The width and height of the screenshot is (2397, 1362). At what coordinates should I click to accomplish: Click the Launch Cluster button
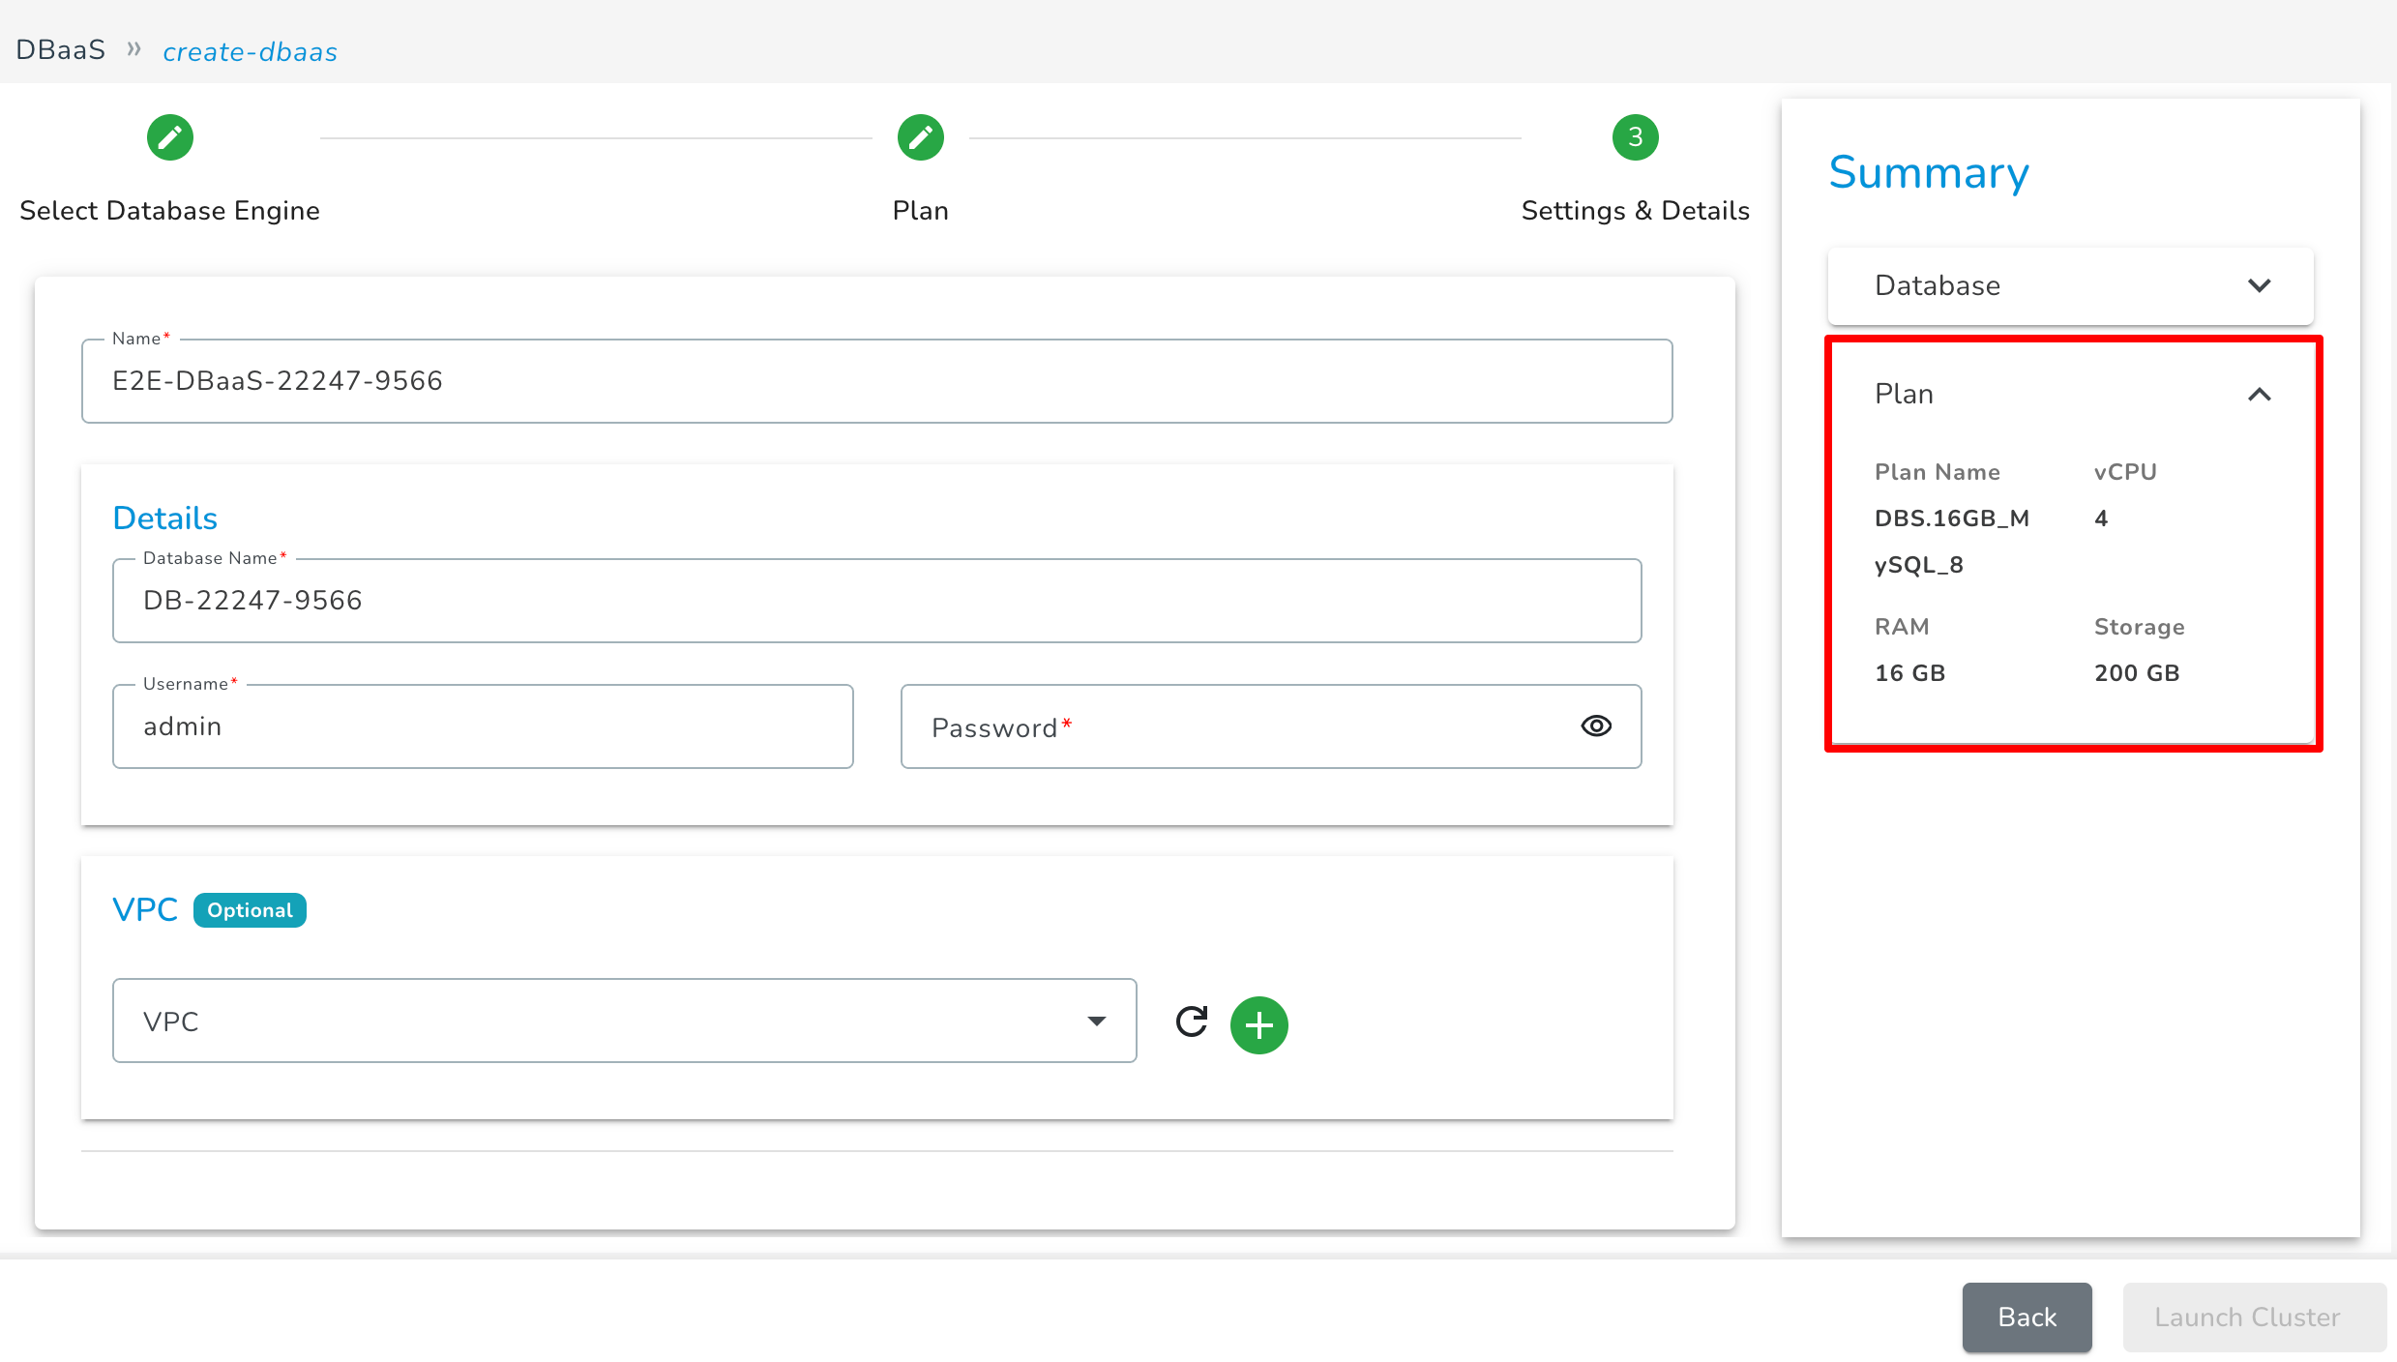pyautogui.click(x=2255, y=1318)
